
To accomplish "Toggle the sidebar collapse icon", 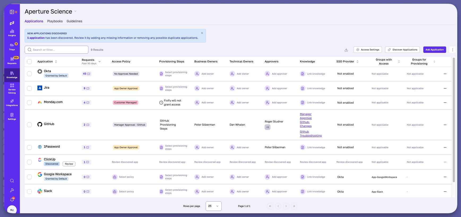I will (12, 12).
